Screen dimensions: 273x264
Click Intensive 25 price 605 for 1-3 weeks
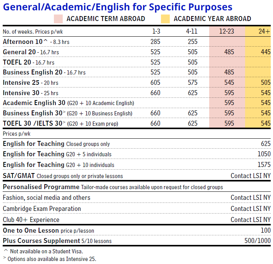[155, 83]
